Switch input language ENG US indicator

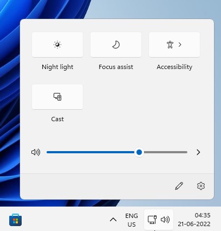(132, 220)
